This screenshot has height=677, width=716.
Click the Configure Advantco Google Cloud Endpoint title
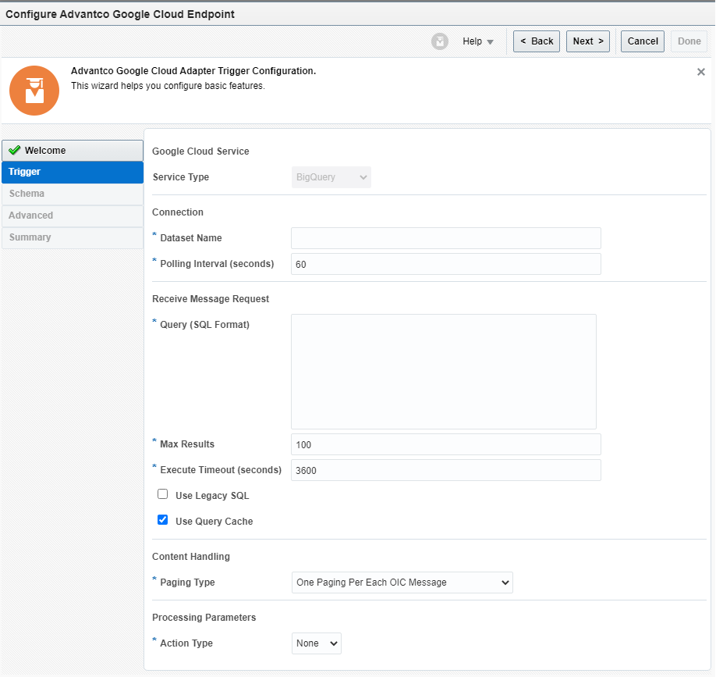[120, 14]
